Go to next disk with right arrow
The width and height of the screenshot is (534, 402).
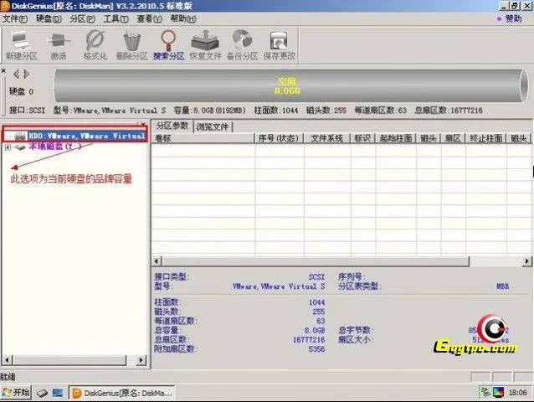tap(27, 74)
